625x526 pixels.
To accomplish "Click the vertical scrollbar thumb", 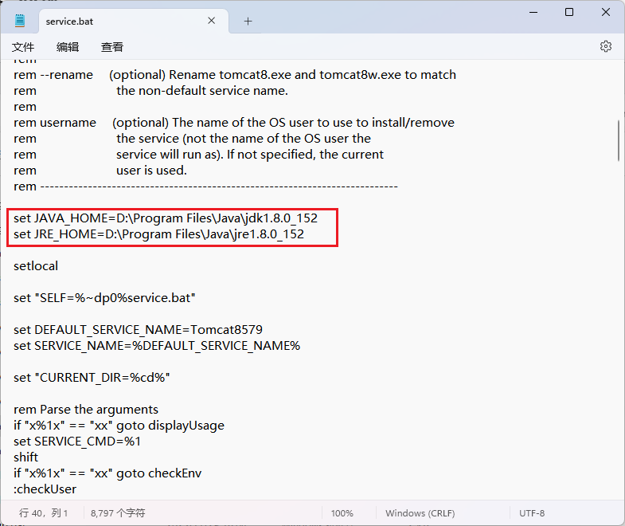I will pos(619,140).
